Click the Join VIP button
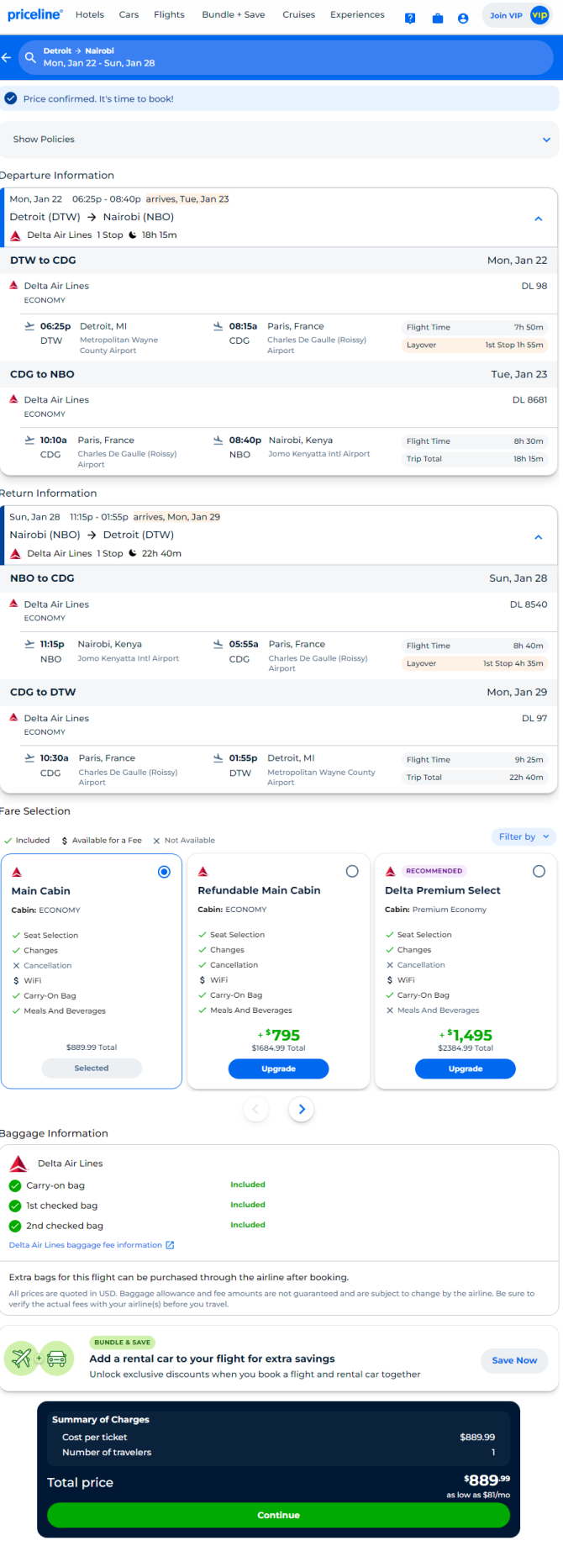This screenshot has width=563, height=1546. 518,15
